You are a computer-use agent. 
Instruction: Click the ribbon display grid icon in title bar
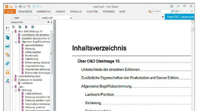tap(172, 6)
